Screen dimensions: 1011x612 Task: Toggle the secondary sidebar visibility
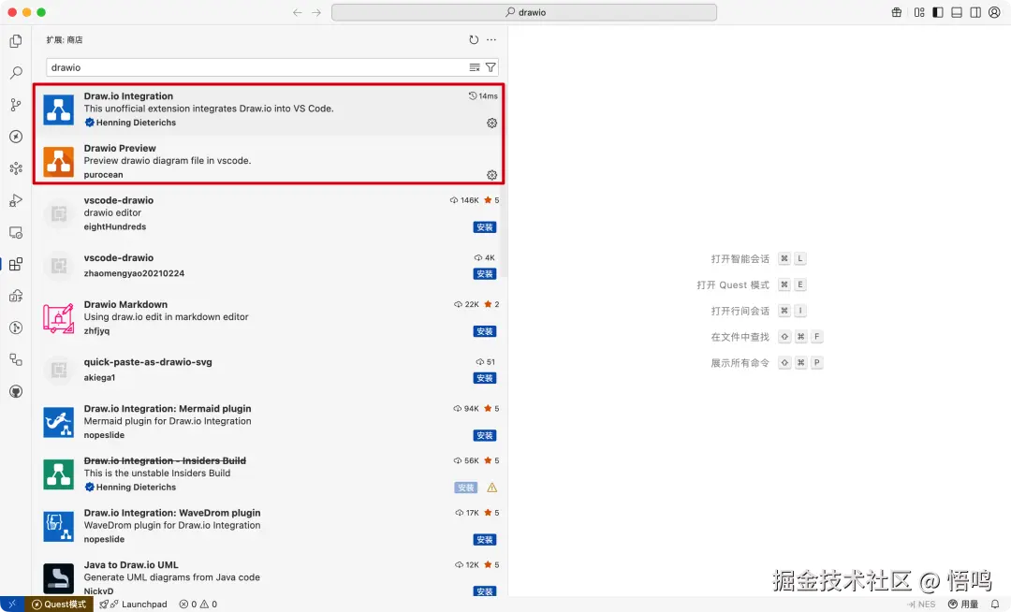(975, 12)
